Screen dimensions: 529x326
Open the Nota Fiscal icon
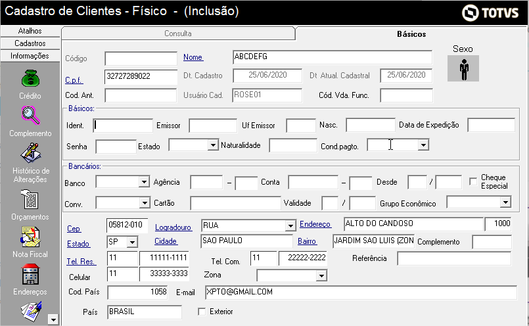[30, 237]
